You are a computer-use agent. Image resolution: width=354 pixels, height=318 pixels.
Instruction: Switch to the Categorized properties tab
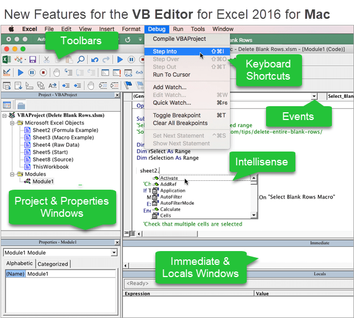(53, 264)
